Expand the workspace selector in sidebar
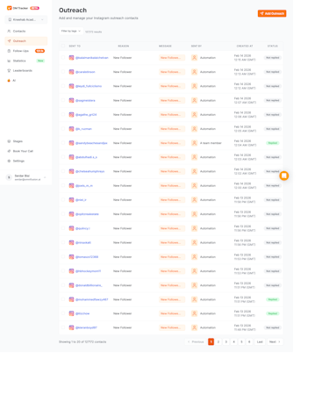322x395 pixels. tap(26, 19)
